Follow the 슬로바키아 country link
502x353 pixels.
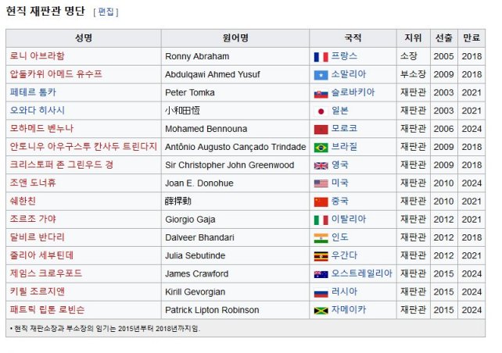pyautogui.click(x=353, y=92)
